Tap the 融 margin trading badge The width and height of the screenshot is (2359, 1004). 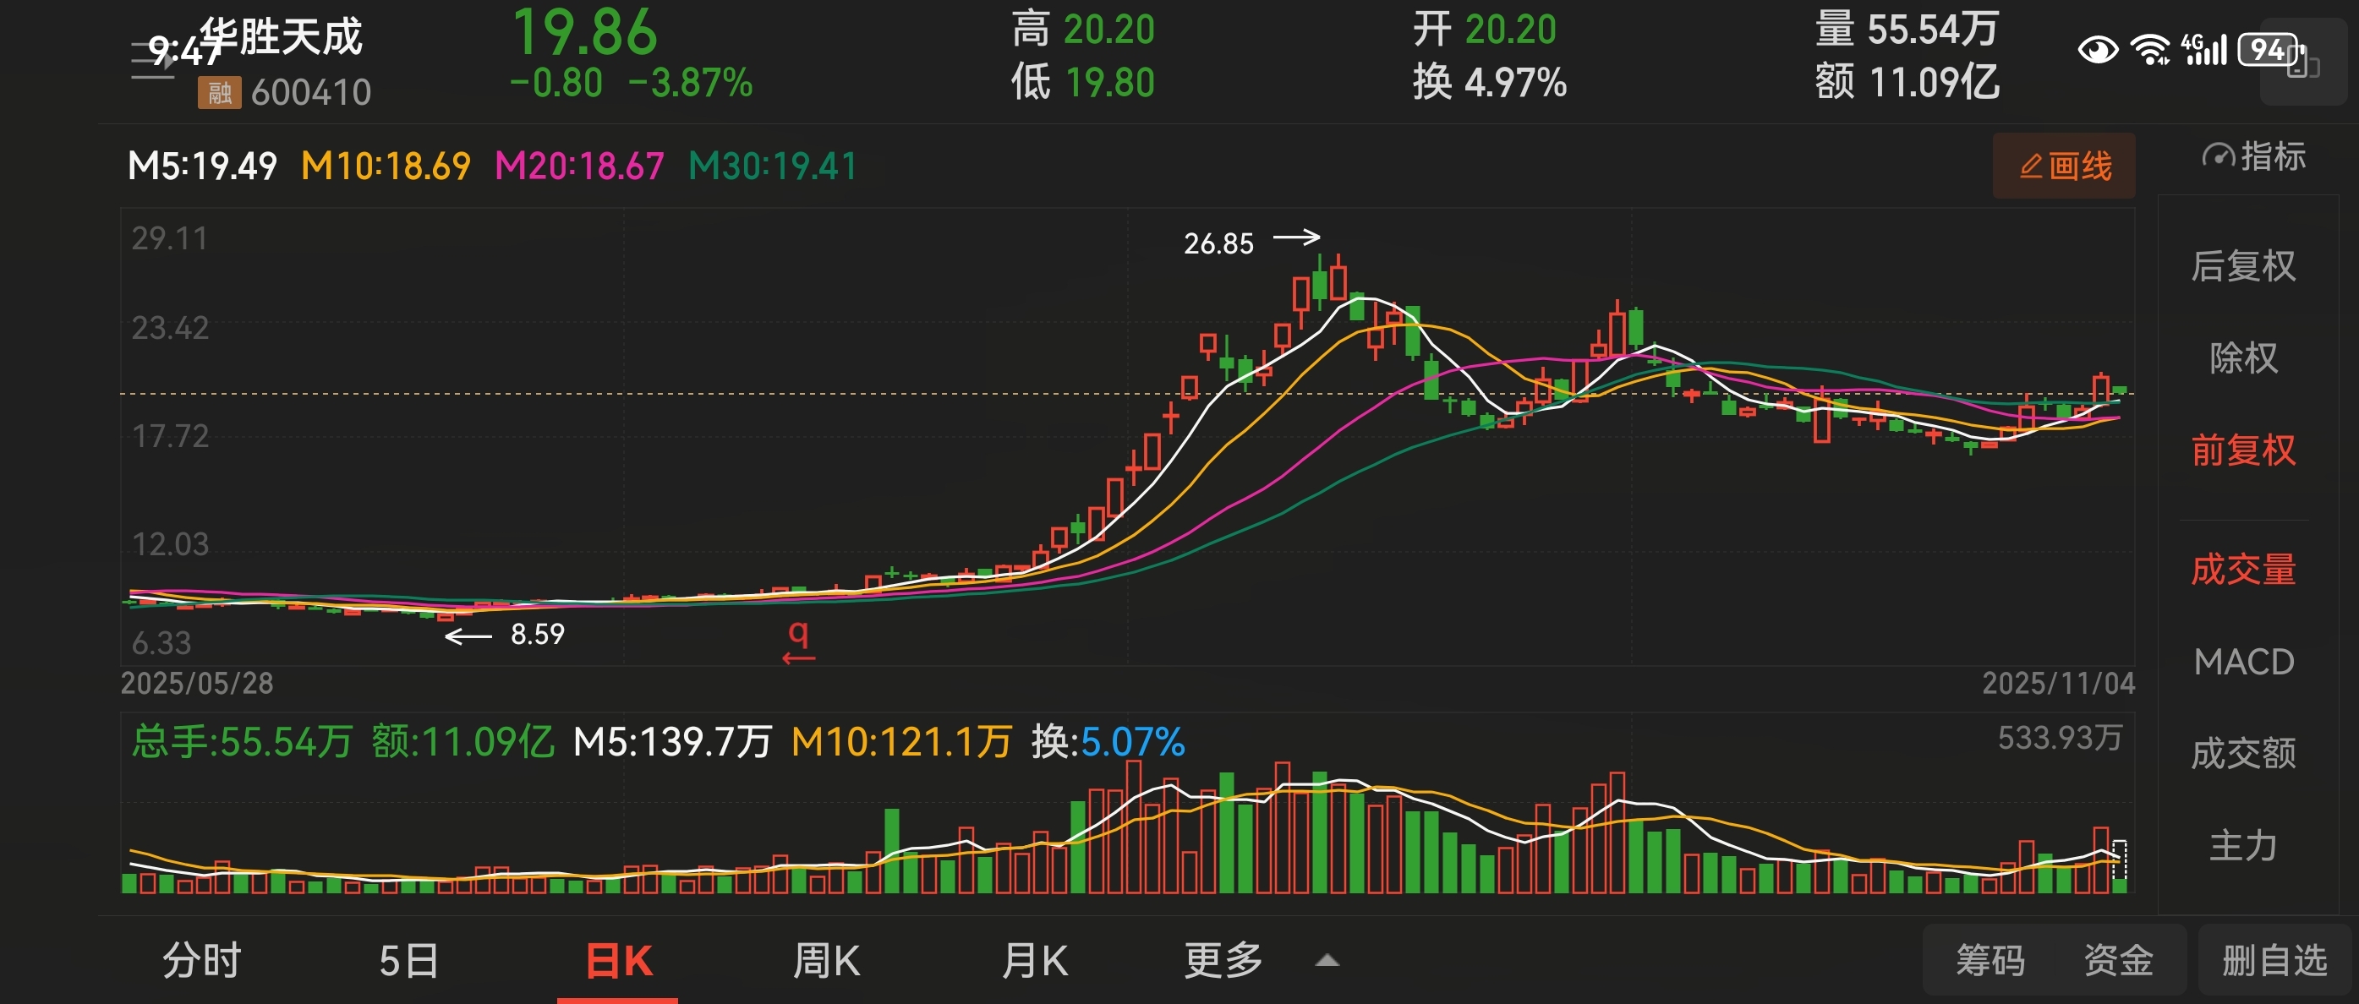pyautogui.click(x=219, y=92)
